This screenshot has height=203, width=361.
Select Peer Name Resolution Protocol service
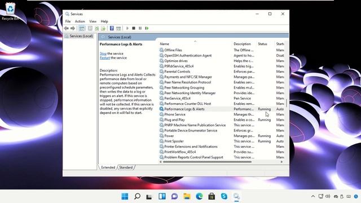221,82
